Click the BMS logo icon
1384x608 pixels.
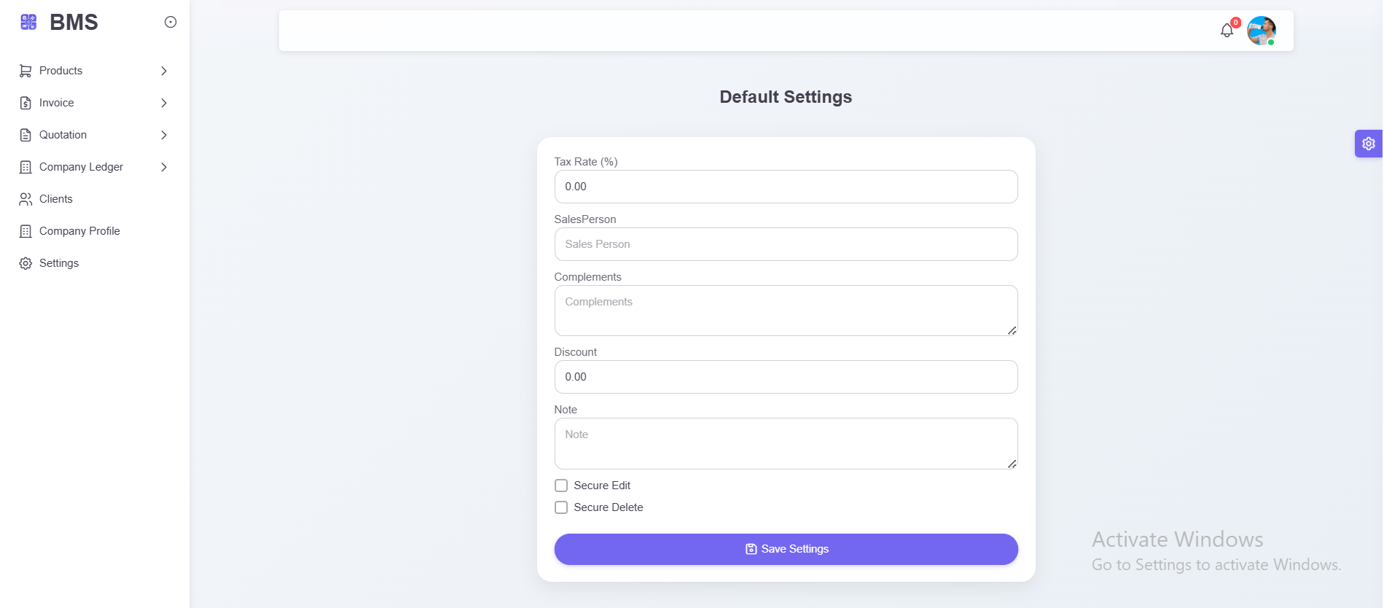[x=28, y=22]
